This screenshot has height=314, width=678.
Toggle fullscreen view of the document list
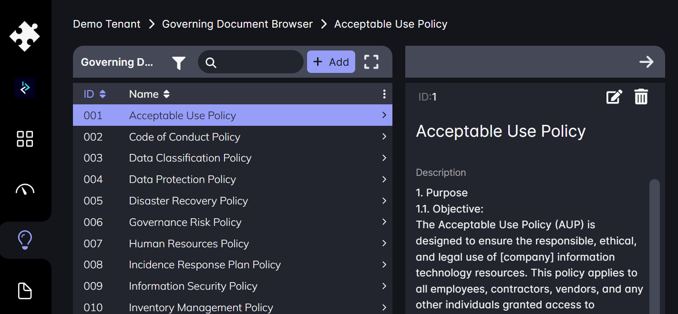click(371, 61)
